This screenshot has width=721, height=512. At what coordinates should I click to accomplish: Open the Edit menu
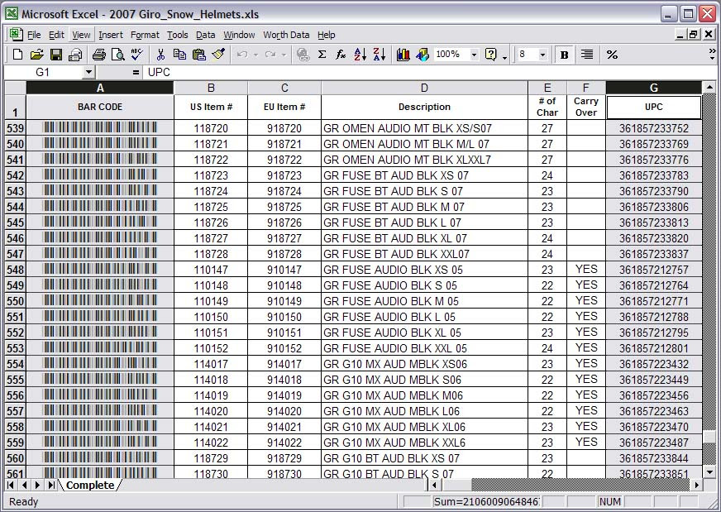pyautogui.click(x=56, y=35)
